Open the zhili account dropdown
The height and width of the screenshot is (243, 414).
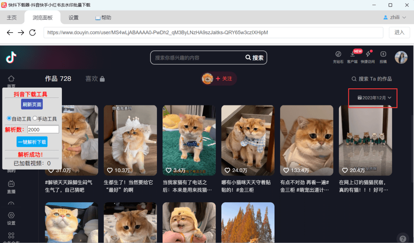[x=395, y=17]
